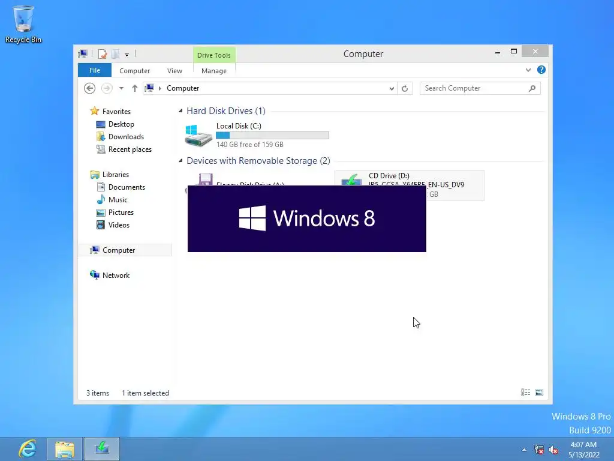Open the Manage ribbon tab
This screenshot has width=614, height=461.
214,71
